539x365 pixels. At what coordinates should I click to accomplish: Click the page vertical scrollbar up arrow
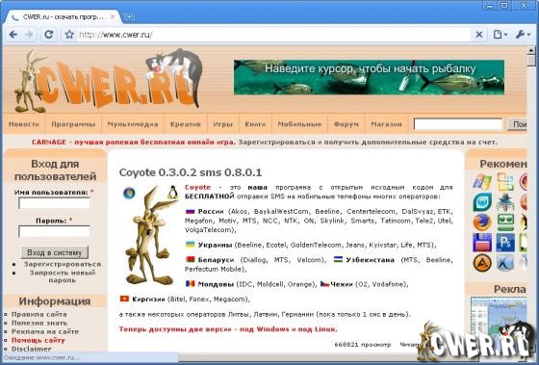531,50
